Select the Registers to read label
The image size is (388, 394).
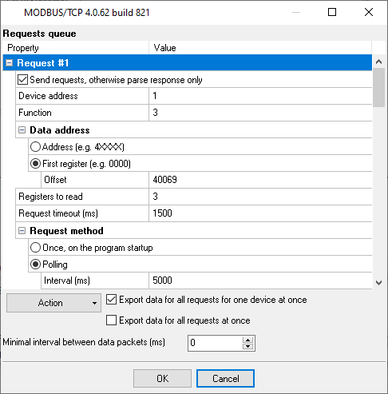click(x=50, y=197)
